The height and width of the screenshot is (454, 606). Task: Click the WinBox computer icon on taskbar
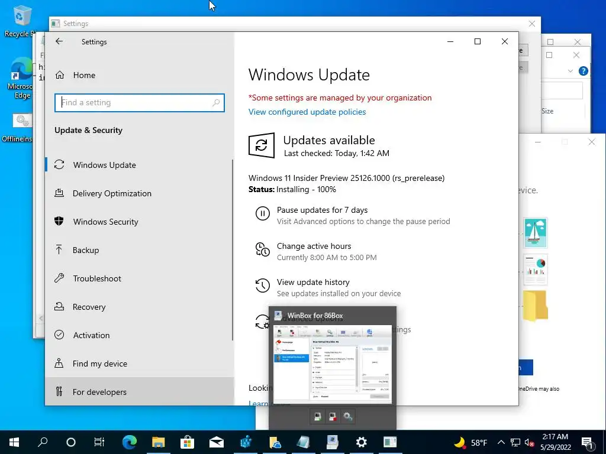pos(333,442)
